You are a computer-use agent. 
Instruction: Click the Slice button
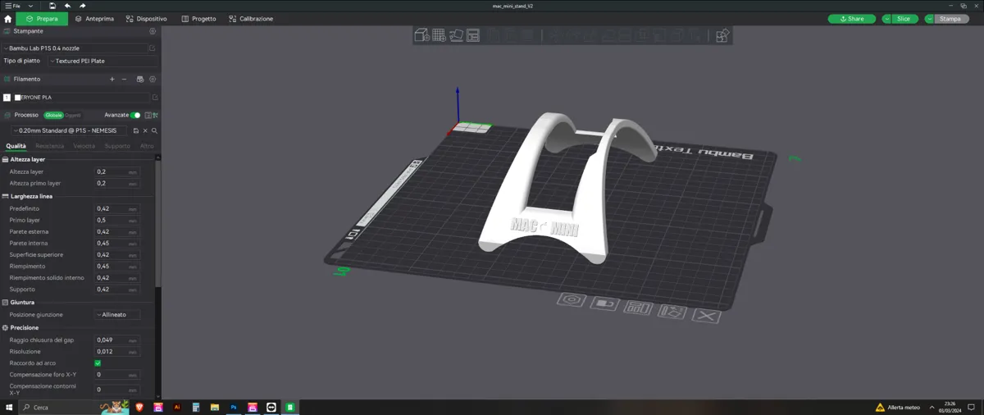click(904, 19)
